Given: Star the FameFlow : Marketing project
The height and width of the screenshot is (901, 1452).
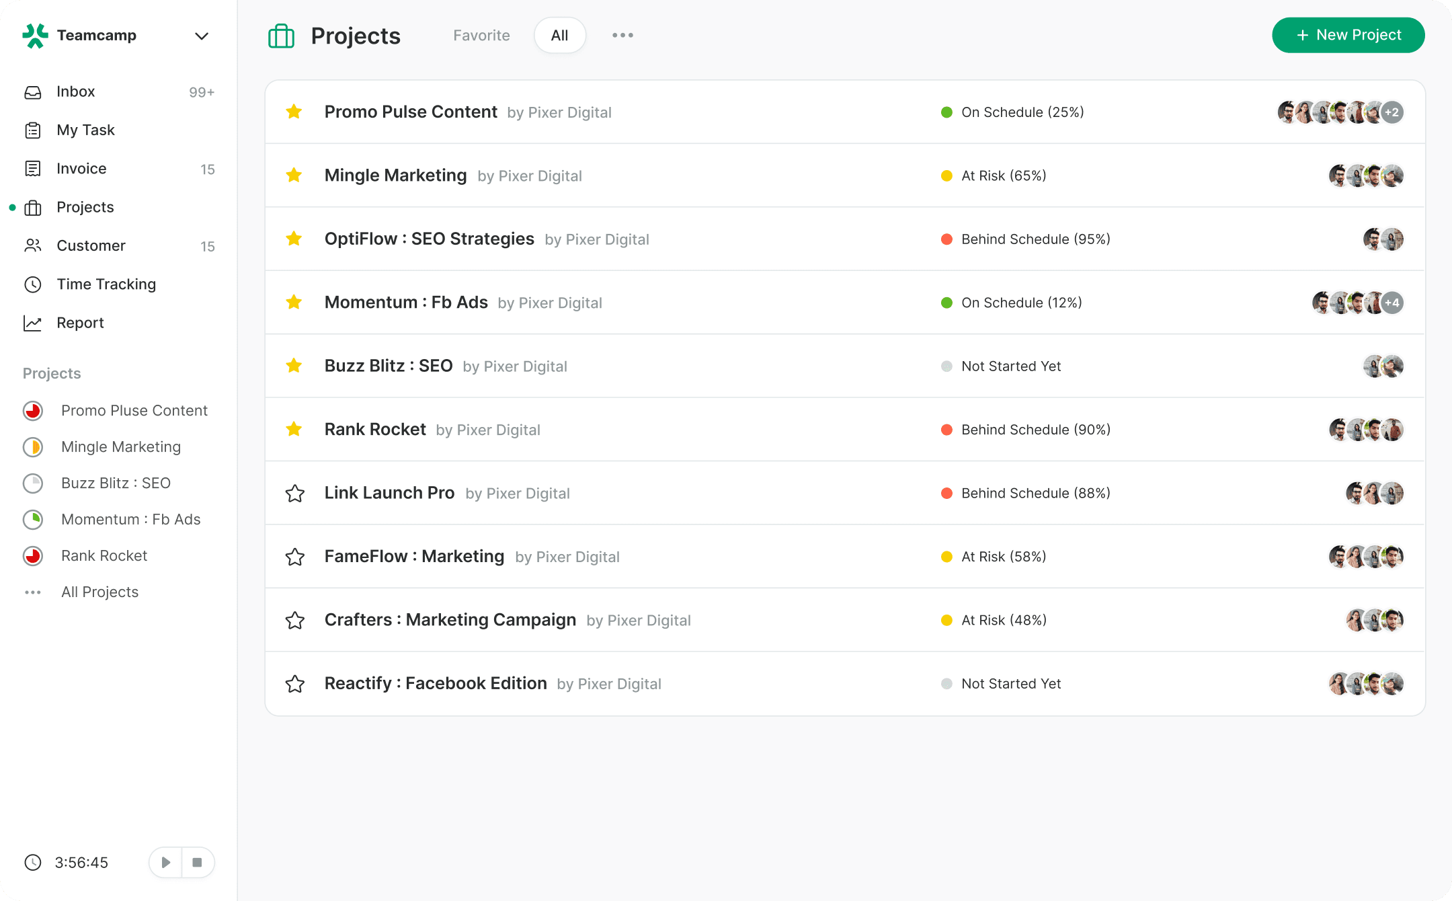Looking at the screenshot, I should [294, 557].
